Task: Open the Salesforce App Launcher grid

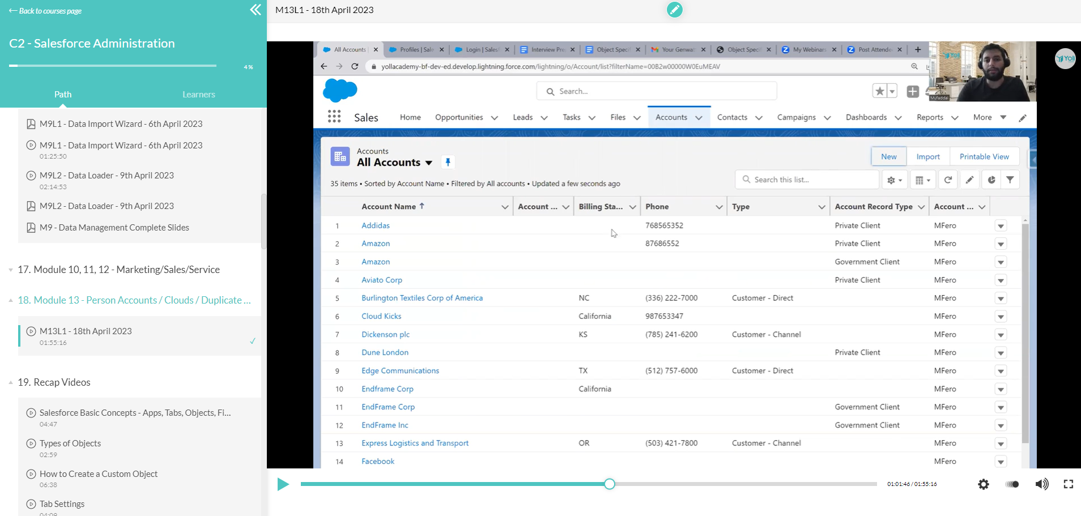Action: point(334,117)
